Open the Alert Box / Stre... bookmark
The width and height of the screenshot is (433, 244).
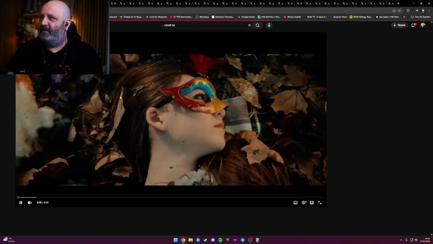point(269,17)
